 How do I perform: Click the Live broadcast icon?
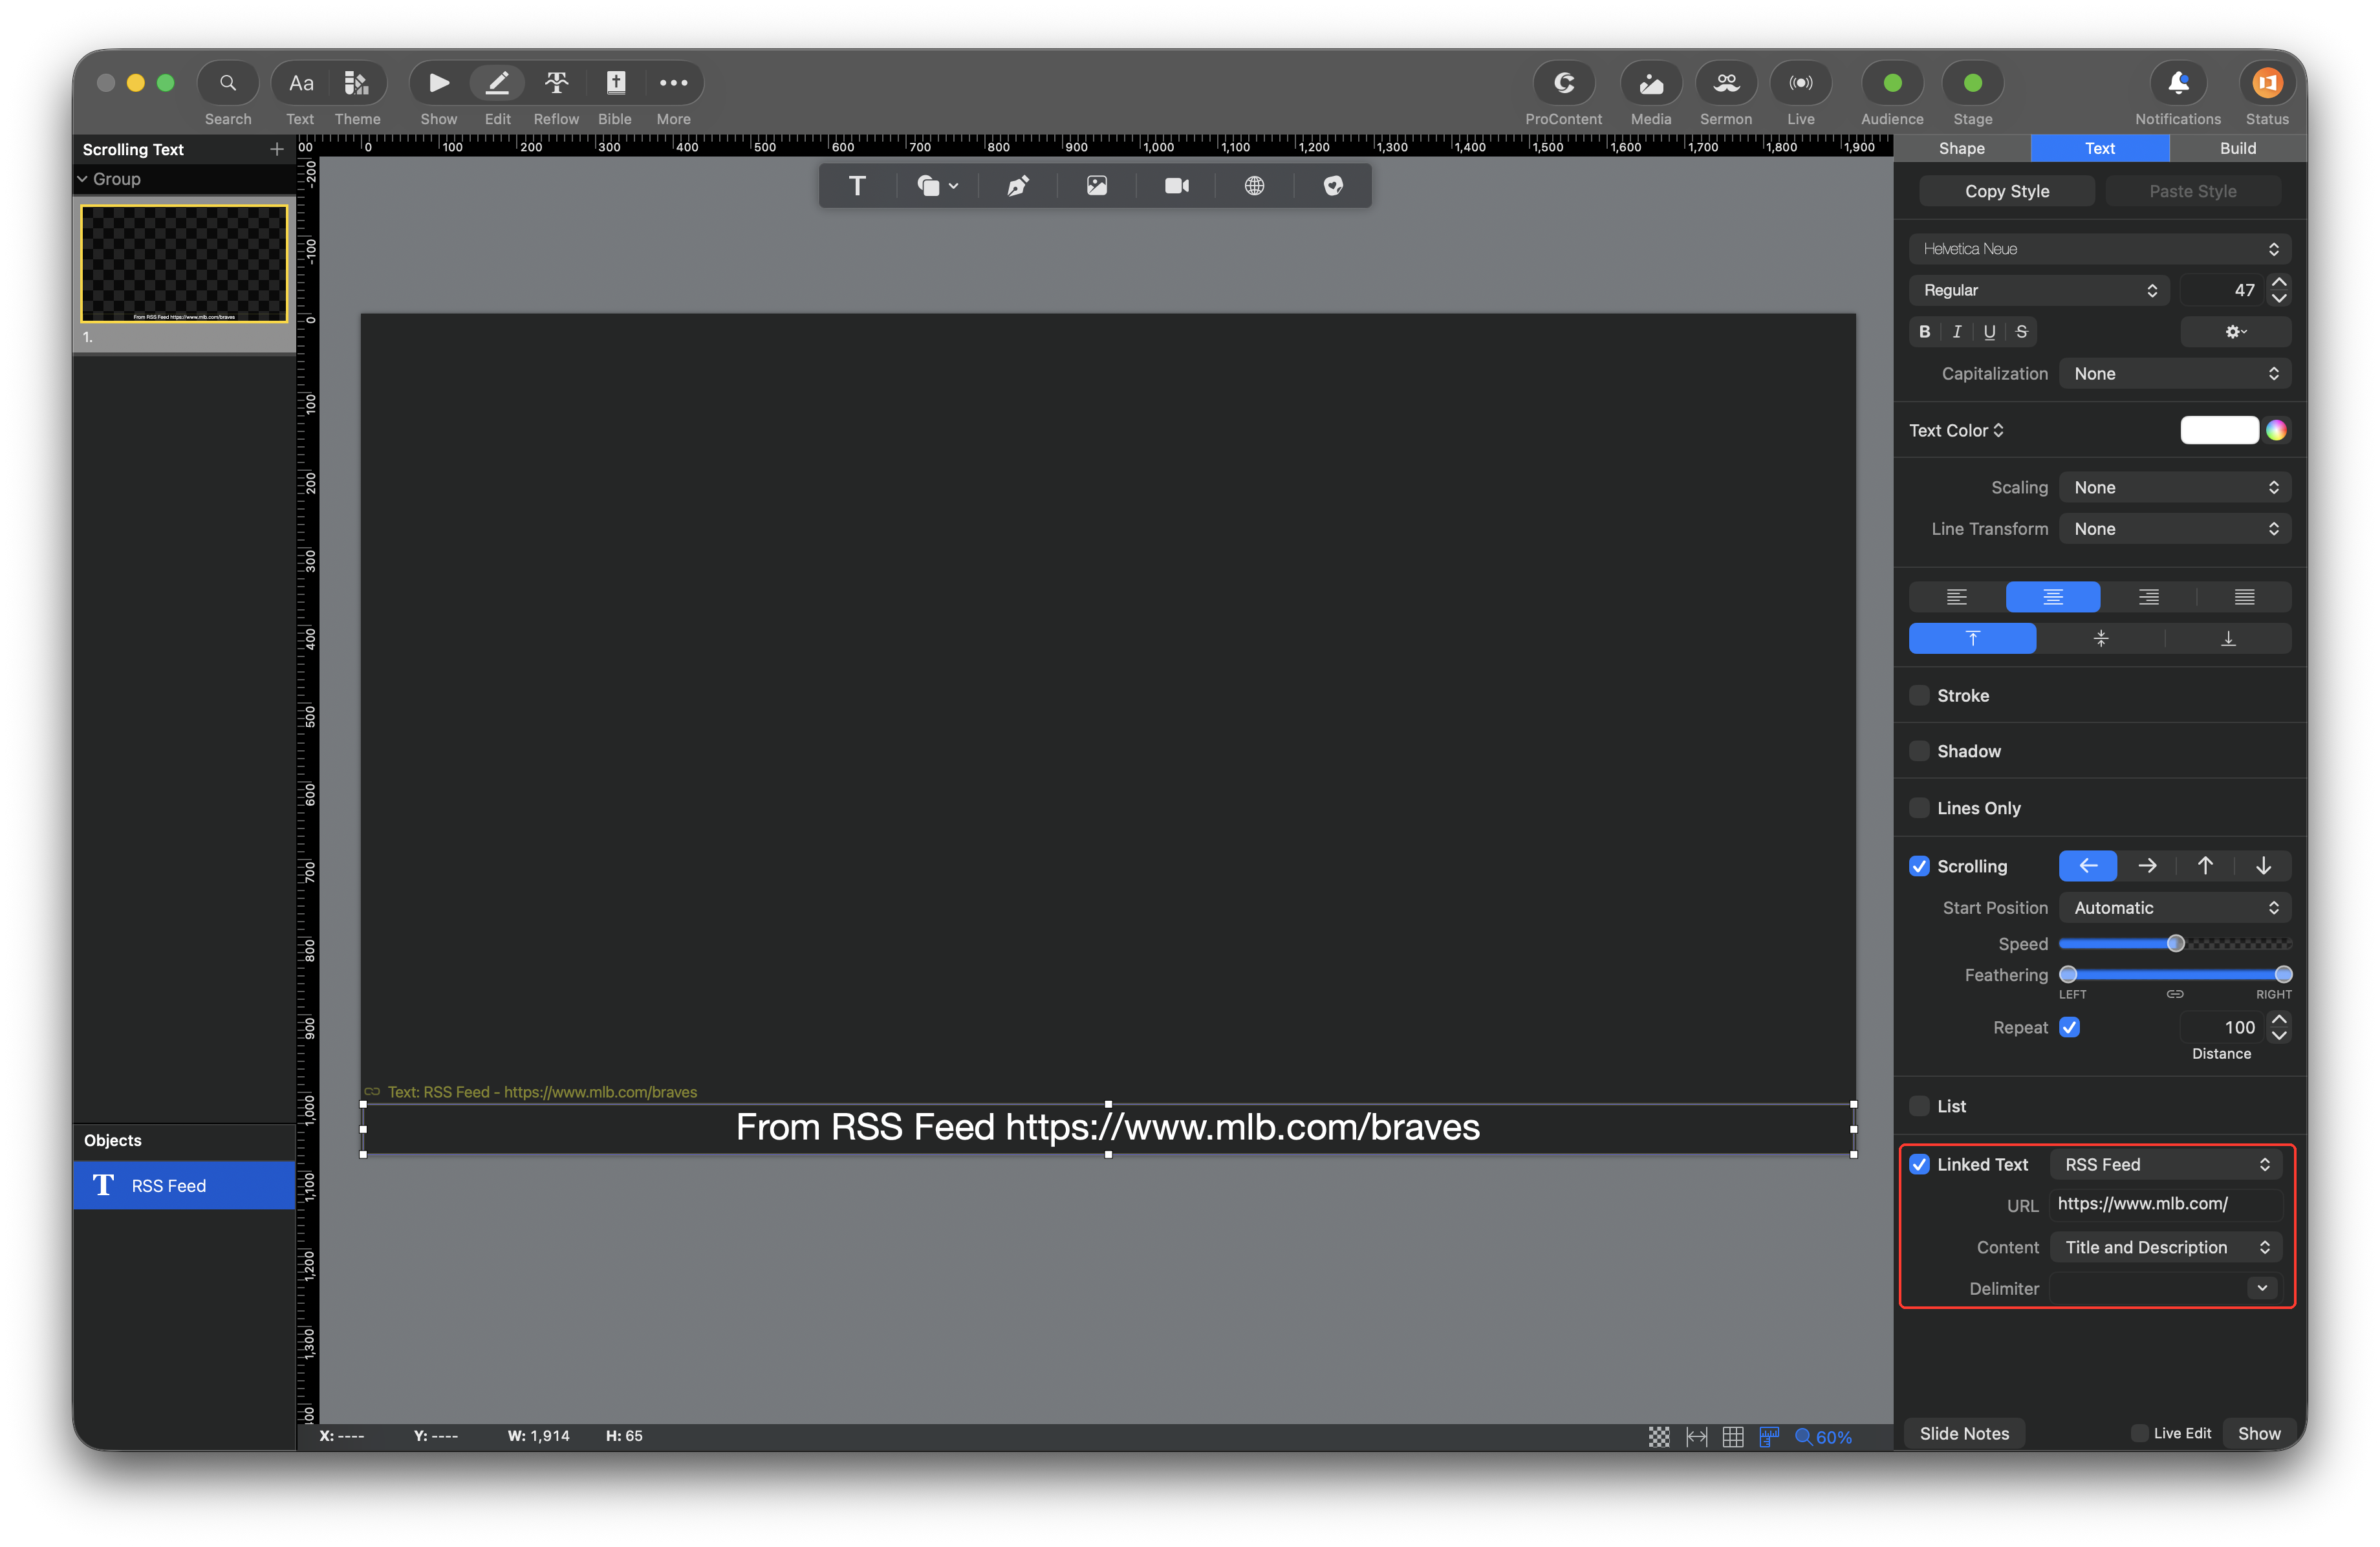click(x=1801, y=83)
